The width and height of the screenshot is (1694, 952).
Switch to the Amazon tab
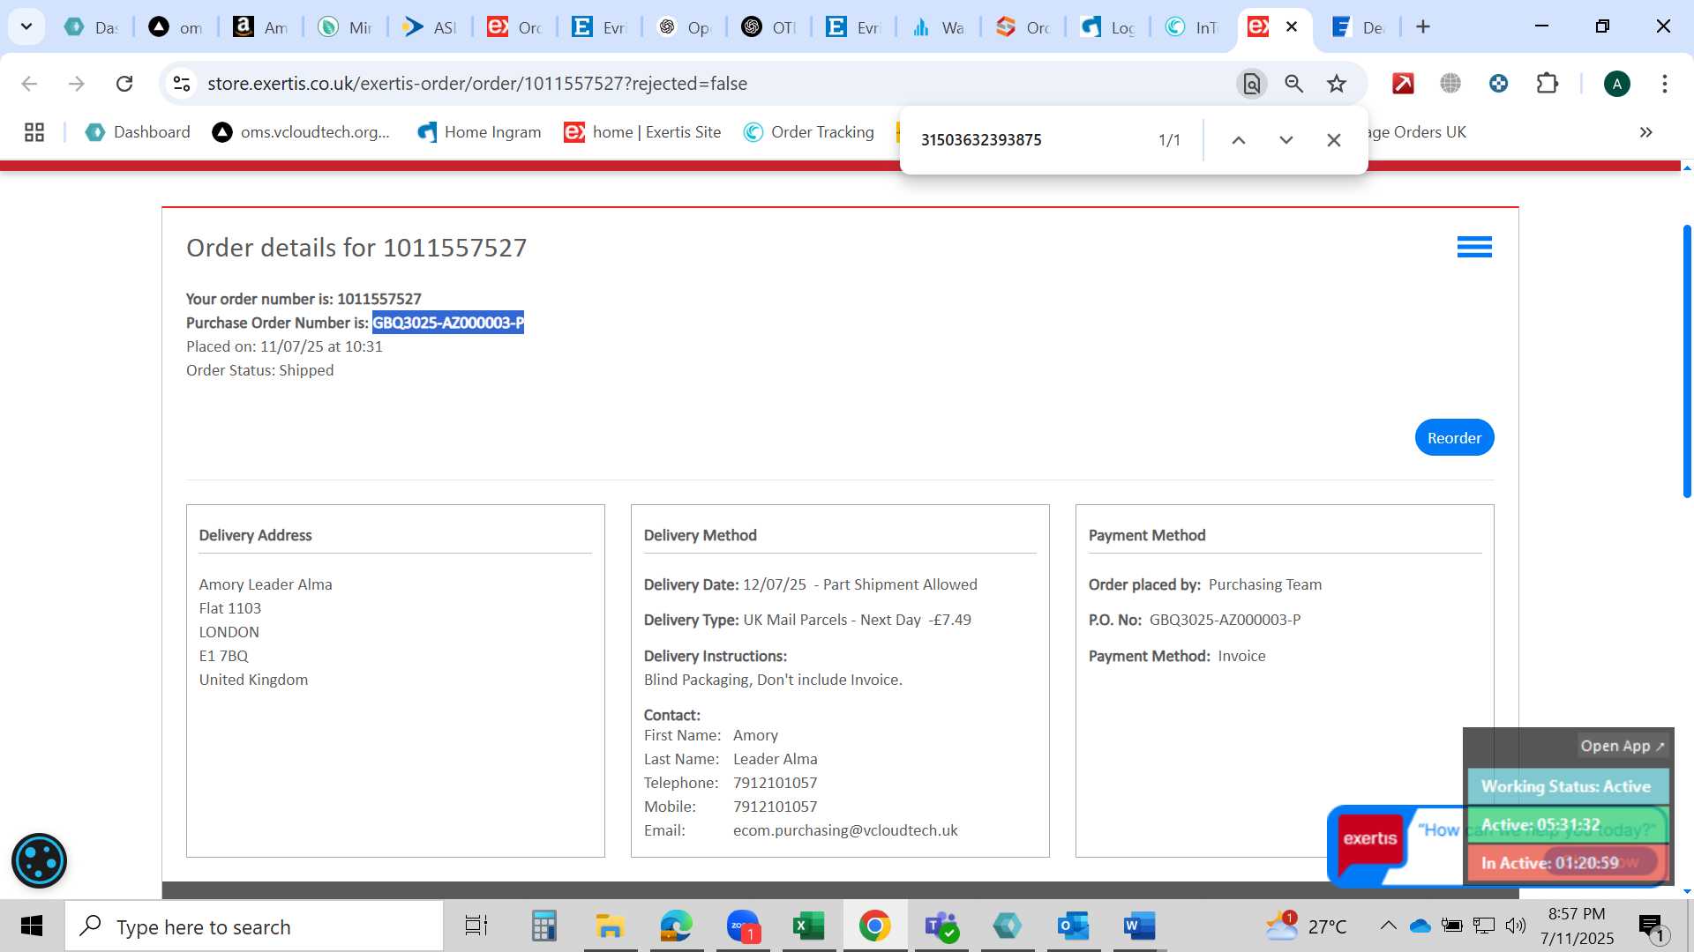(x=261, y=27)
